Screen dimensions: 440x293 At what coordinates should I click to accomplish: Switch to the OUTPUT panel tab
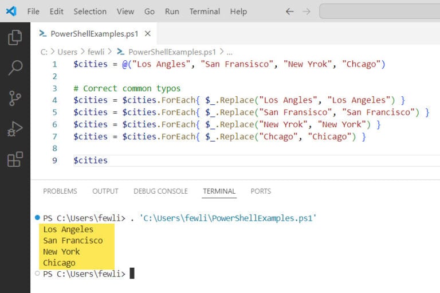coord(105,192)
